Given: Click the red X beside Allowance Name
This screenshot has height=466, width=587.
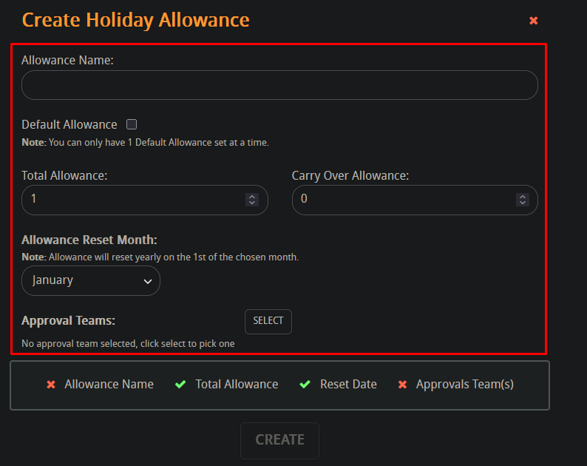Looking at the screenshot, I should (x=51, y=385).
